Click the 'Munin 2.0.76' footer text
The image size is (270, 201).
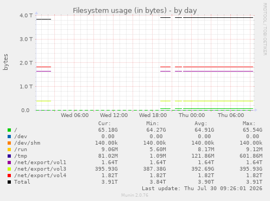tap(135, 195)
